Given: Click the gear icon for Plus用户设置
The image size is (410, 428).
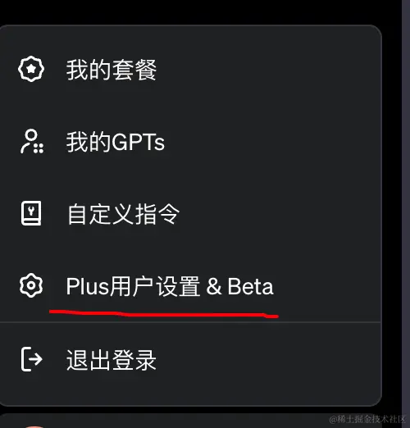Looking at the screenshot, I should pos(31,285).
